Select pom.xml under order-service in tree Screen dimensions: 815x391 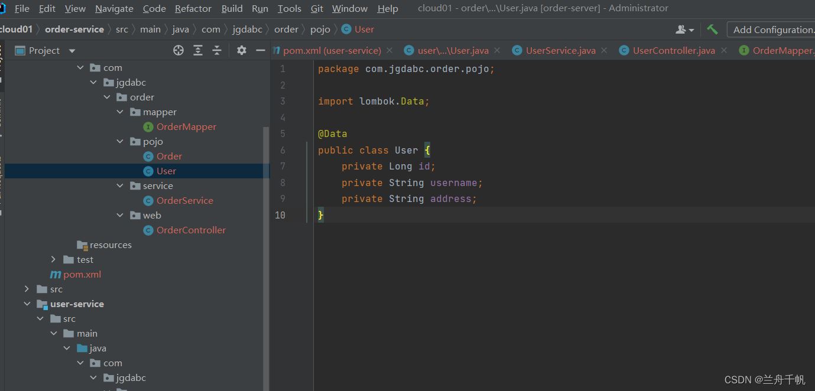coord(82,274)
